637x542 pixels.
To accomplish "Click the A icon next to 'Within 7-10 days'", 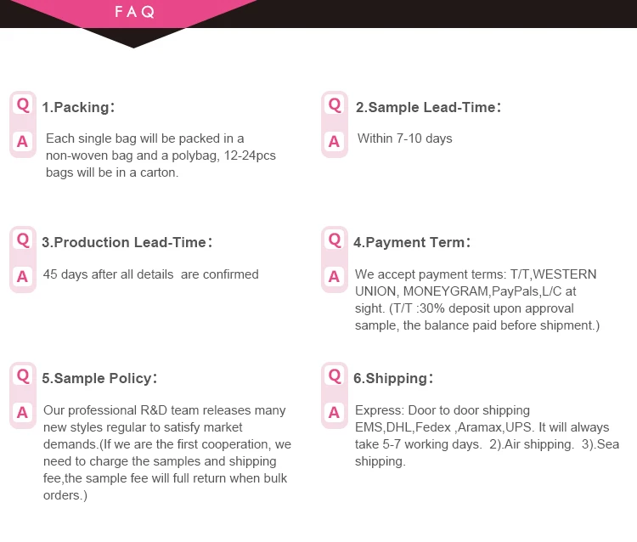I will [335, 142].
